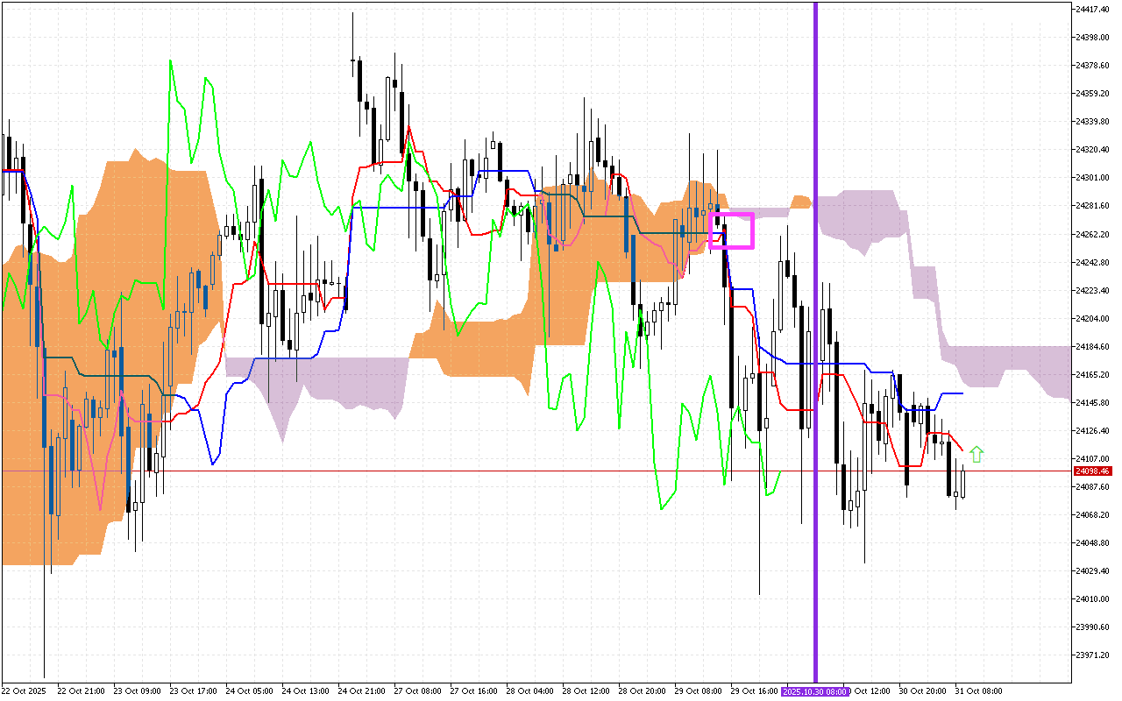The width and height of the screenshot is (1122, 701).
Task: Click the highlighted 2025.10.30 08:00 date label
Action: tap(816, 691)
